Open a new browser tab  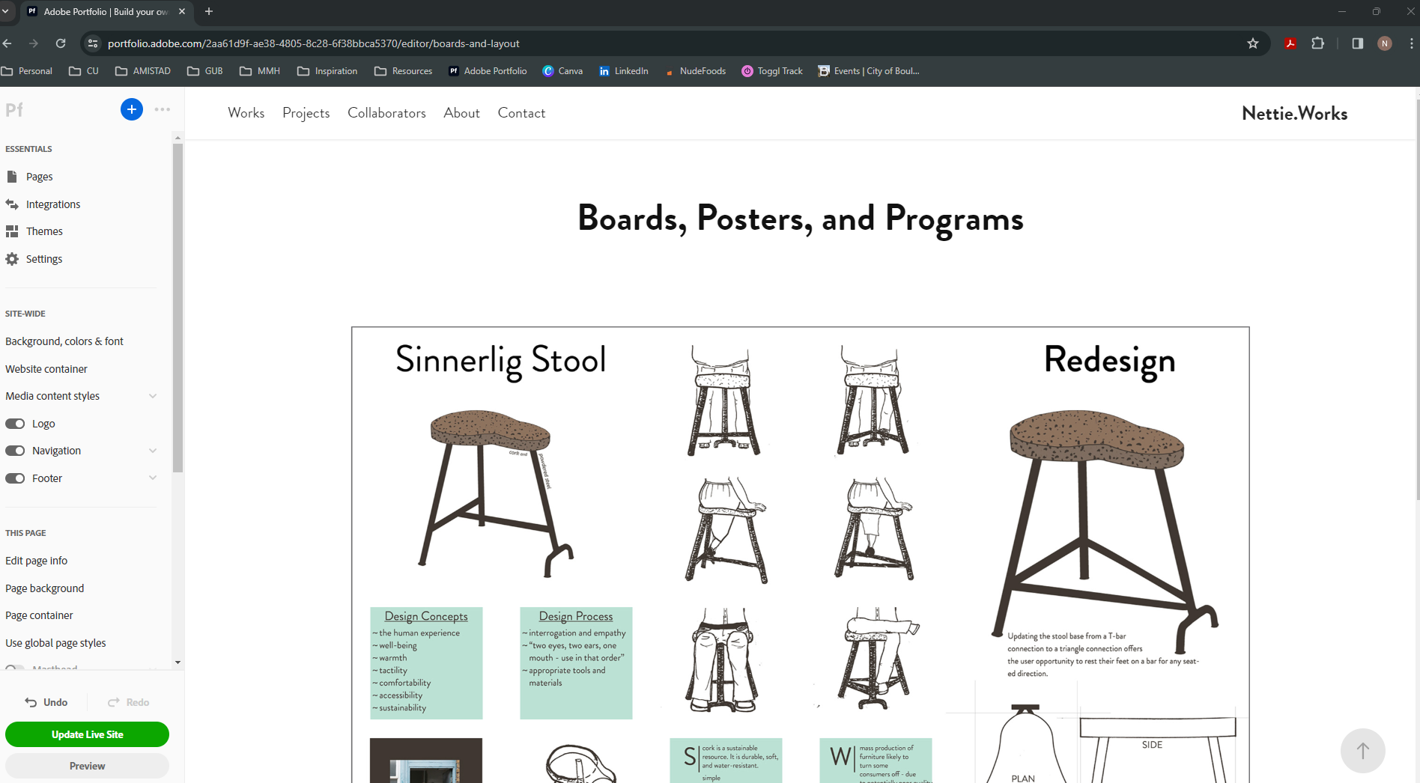tap(209, 11)
